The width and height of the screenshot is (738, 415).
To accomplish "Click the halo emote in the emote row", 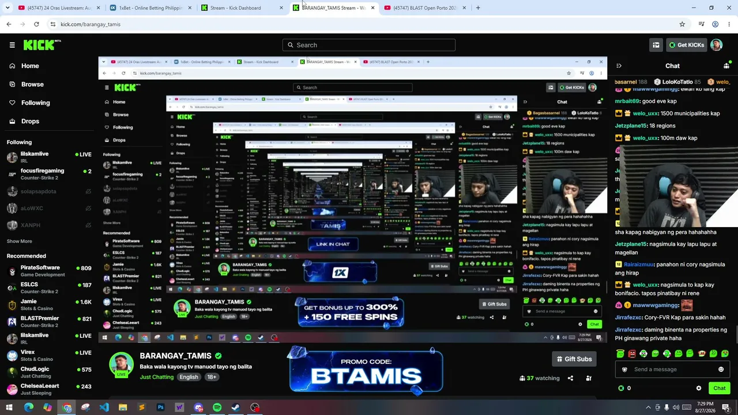I will [620, 353].
